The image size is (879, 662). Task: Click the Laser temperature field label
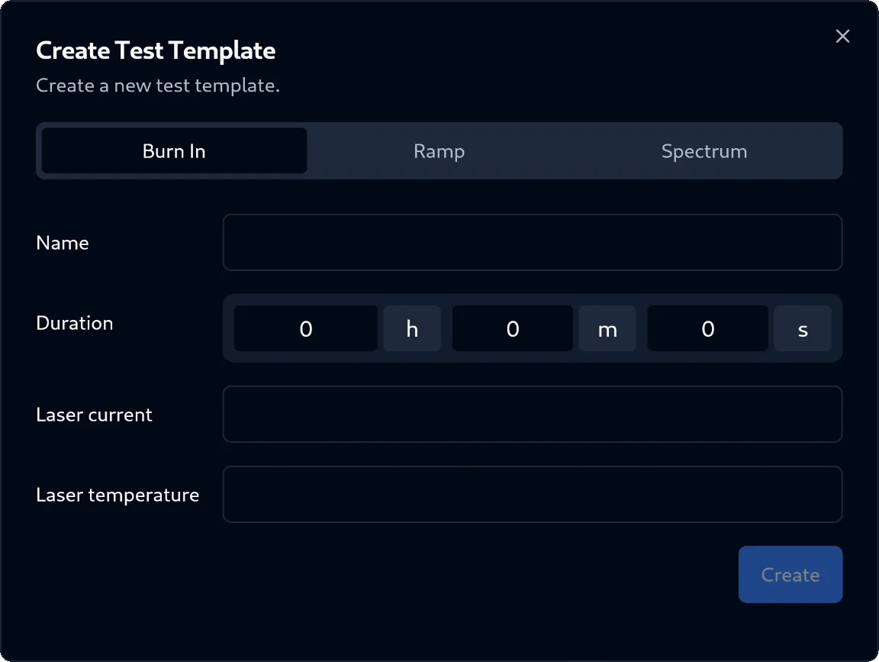[118, 494]
